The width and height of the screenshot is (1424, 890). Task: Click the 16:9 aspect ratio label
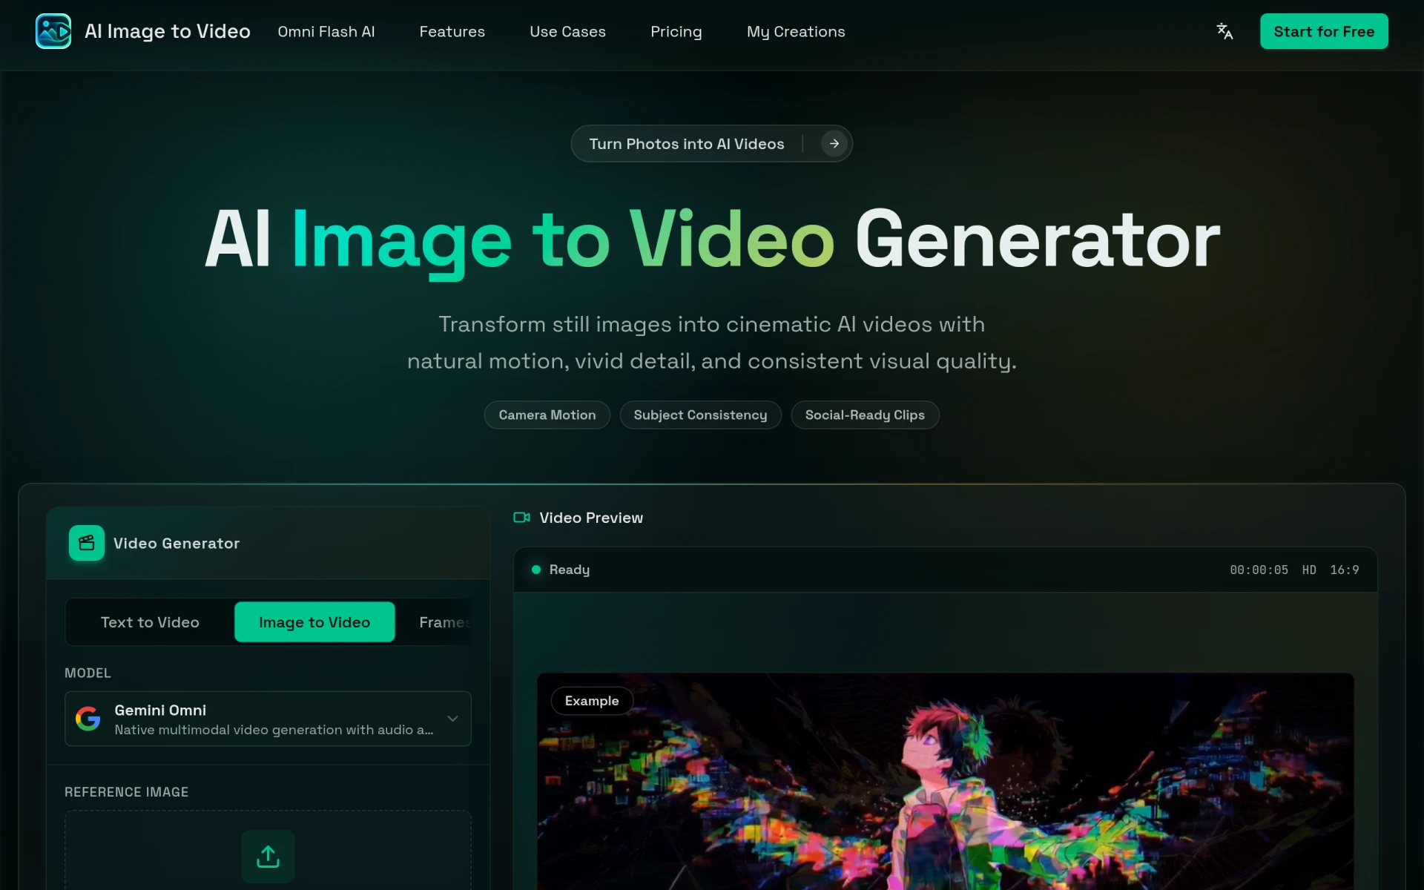[x=1344, y=570]
